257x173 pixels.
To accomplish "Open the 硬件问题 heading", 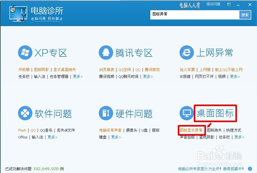I will tap(134, 114).
